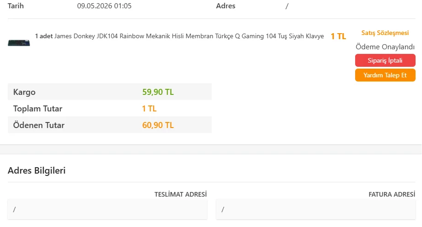Click the Sipariş İptali button

coord(385,60)
